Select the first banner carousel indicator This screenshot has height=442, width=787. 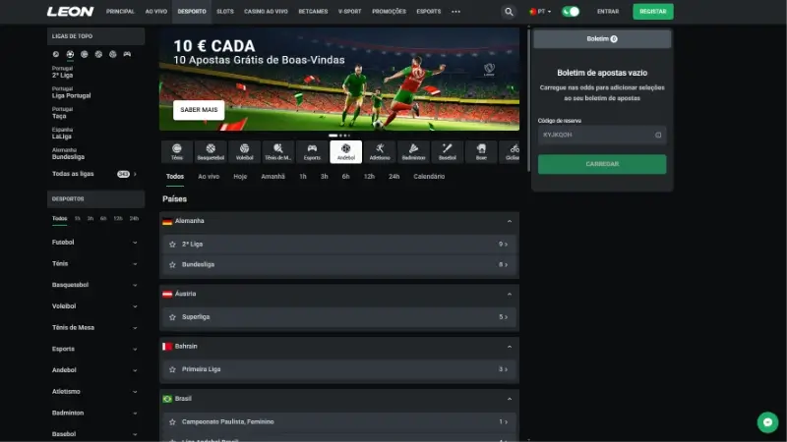click(x=333, y=136)
